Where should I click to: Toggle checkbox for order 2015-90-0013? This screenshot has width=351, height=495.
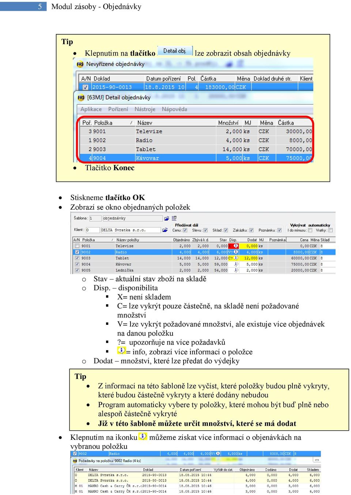85,87
